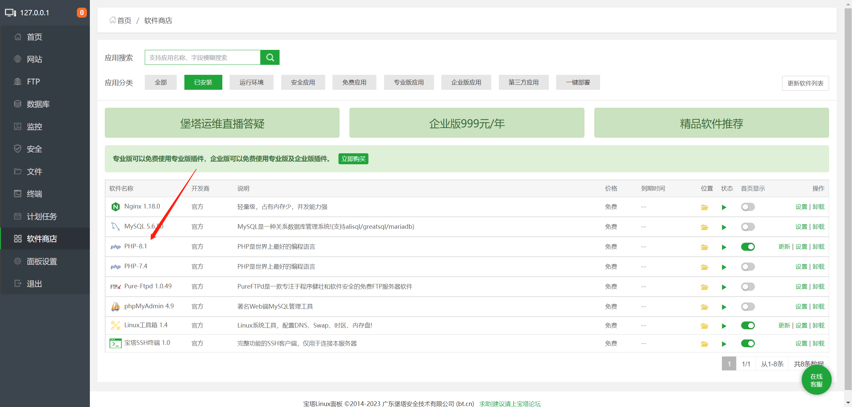
Task: Select the 第三方应用 category tab
Action: click(x=524, y=82)
